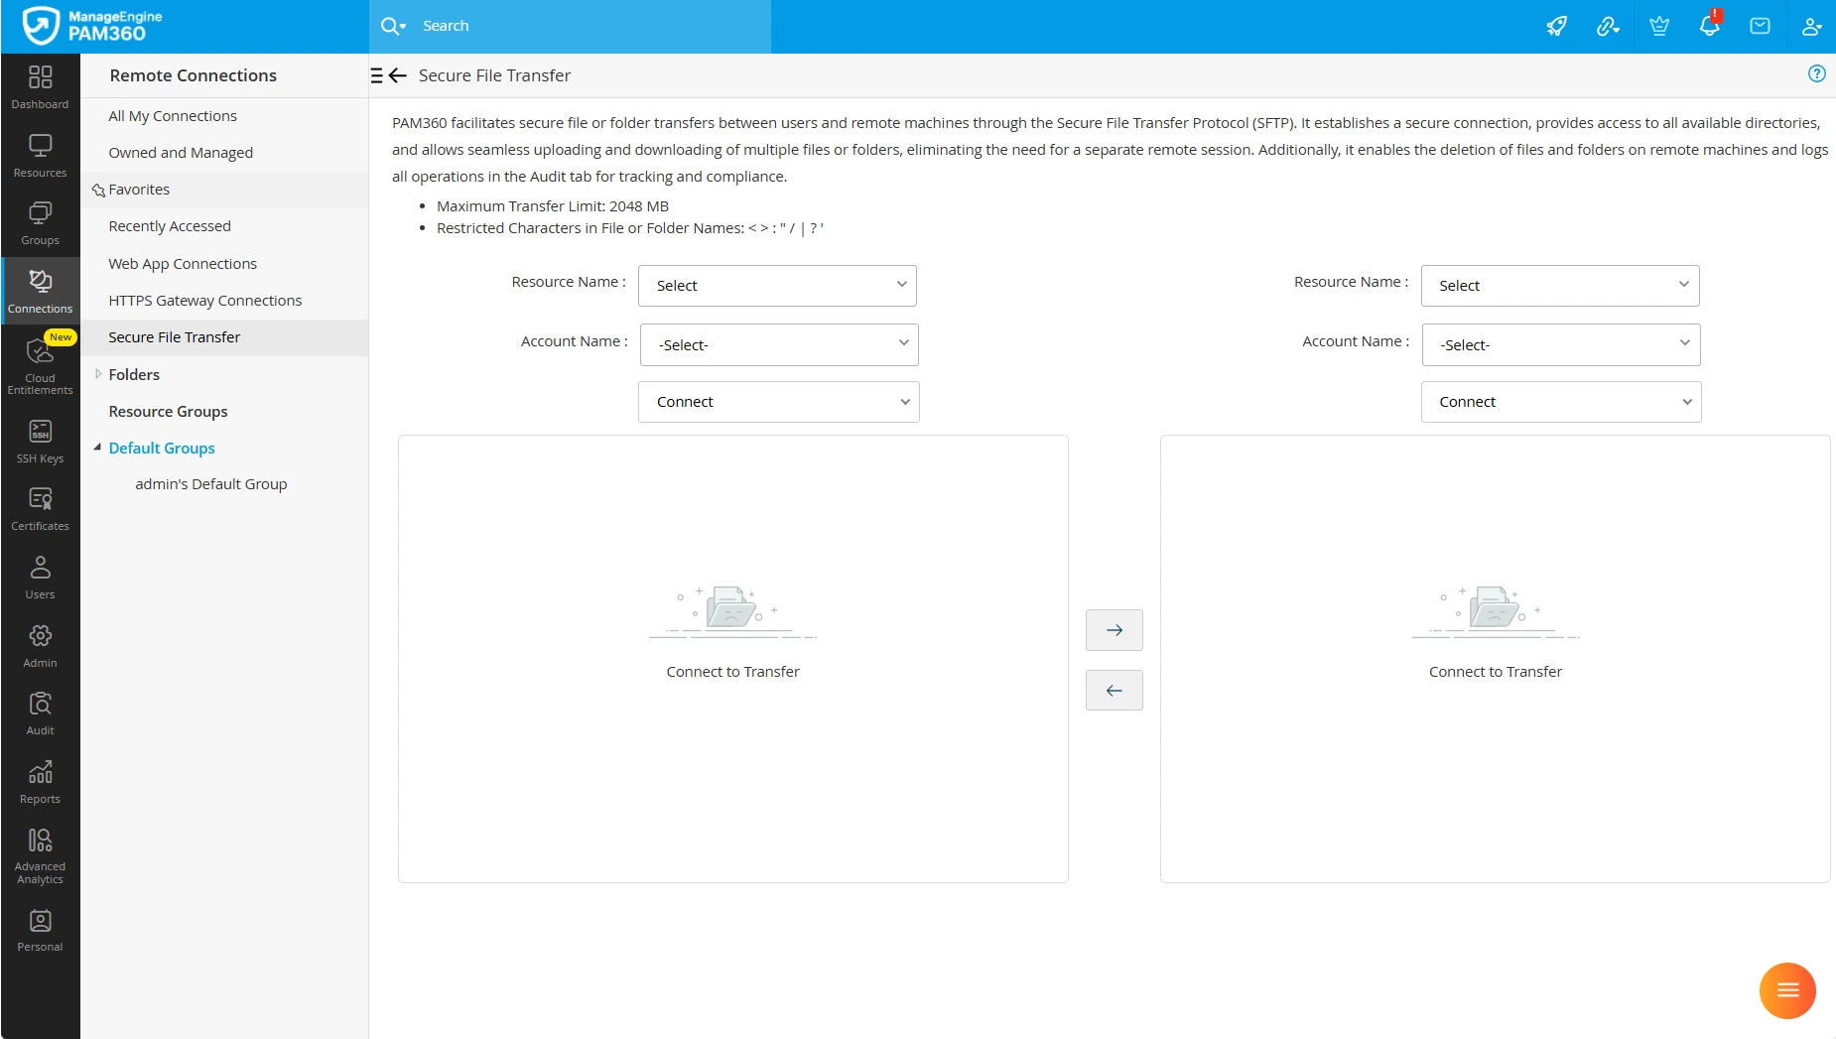Click the left Connect button
This screenshot has width=1836, height=1039.
[777, 401]
